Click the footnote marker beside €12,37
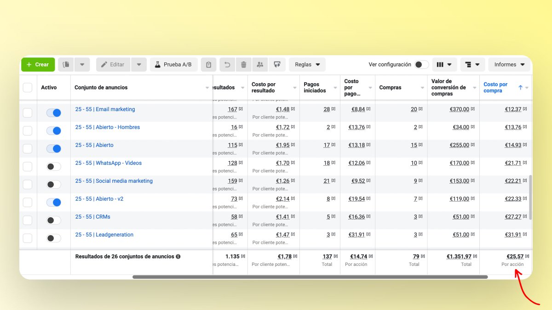This screenshot has height=310, width=552. (x=525, y=109)
